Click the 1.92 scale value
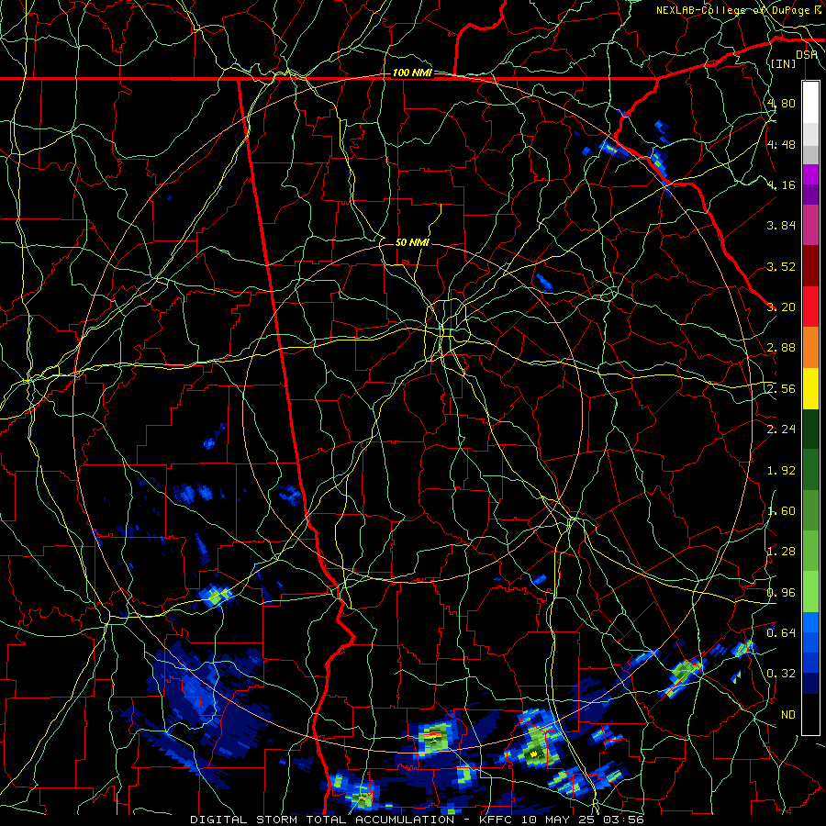 pyautogui.click(x=781, y=471)
